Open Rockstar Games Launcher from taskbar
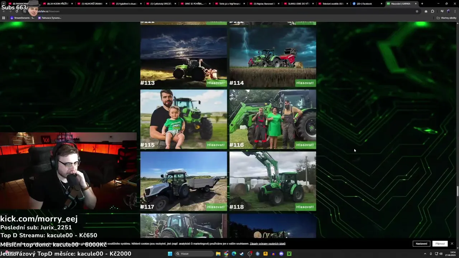This screenshot has width=459, height=258. [265, 254]
